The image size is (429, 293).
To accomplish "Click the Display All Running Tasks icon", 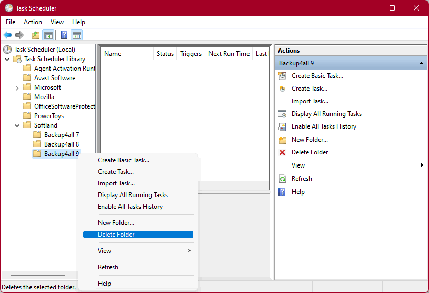I will coord(282,114).
